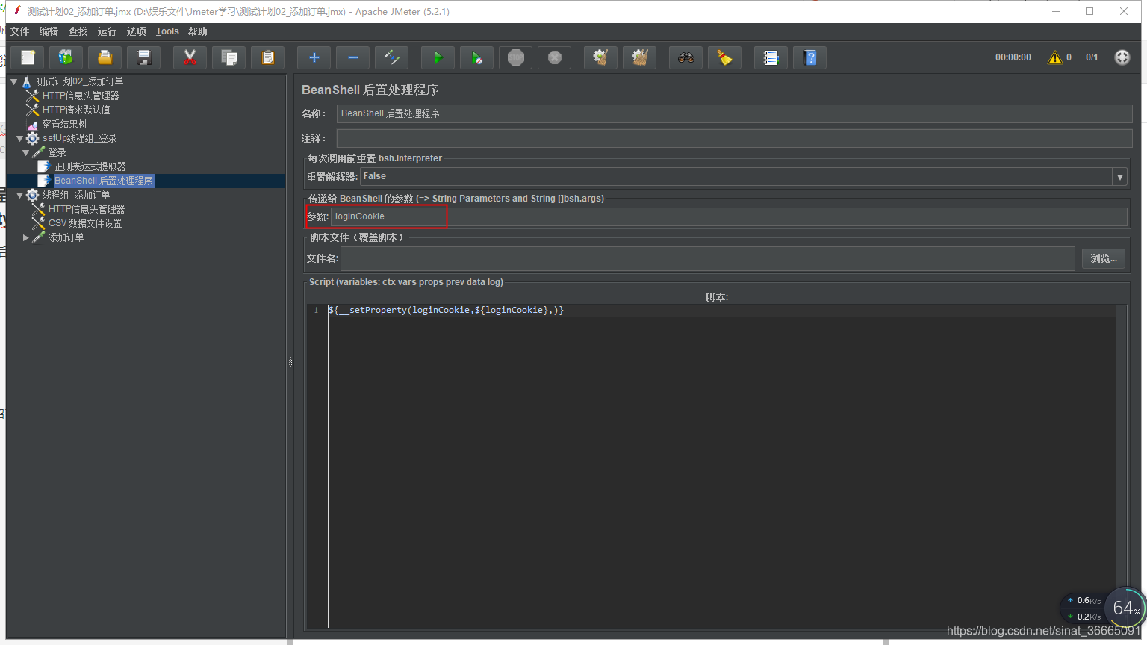This screenshot has width=1147, height=645.
Task: Select the top-level HTTP信息头管理器 item
Action: coord(80,96)
